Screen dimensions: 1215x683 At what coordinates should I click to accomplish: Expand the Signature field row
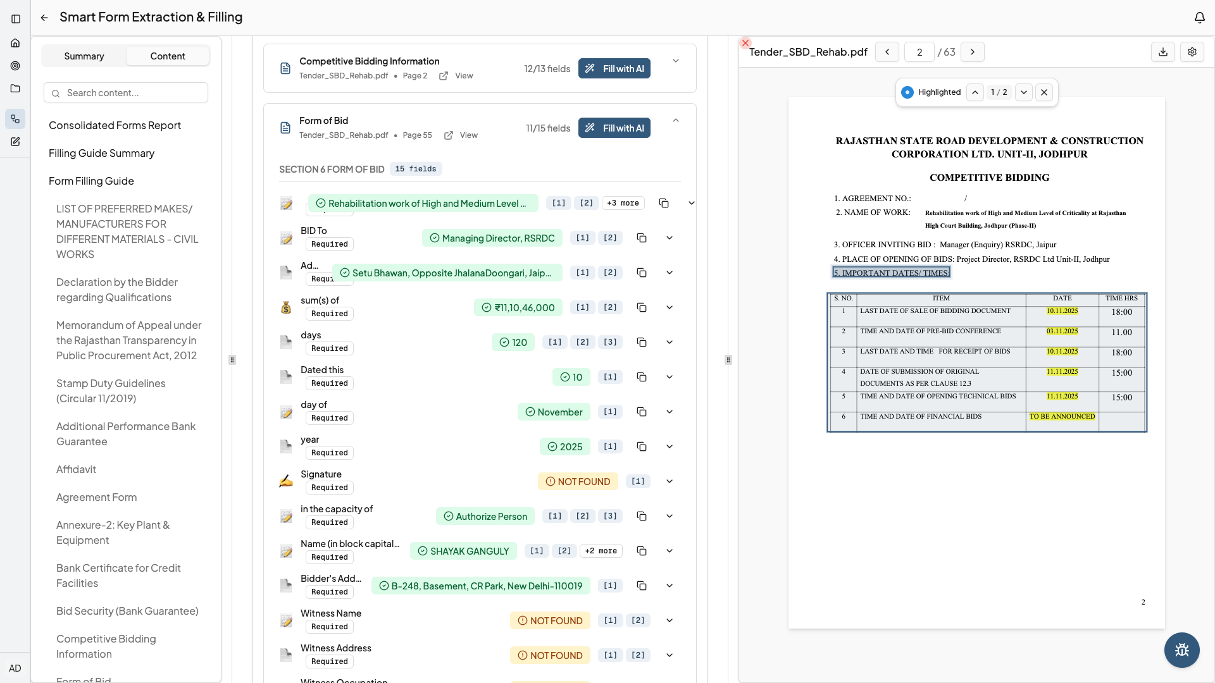pos(670,481)
